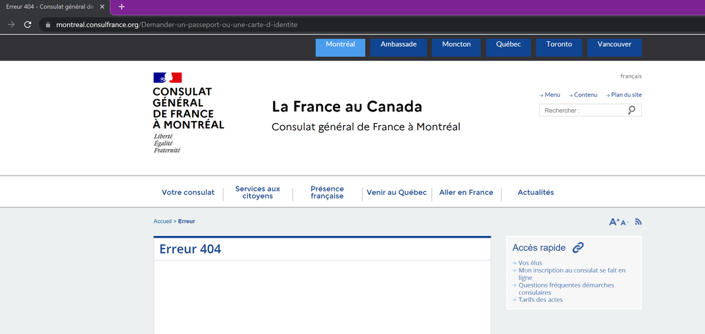Open the Québec consulate tab
This screenshot has height=334, width=705.
pyautogui.click(x=508, y=48)
